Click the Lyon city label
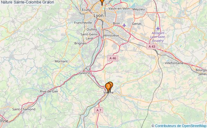Viewport: 207px width, 128px height. pos(99,16)
